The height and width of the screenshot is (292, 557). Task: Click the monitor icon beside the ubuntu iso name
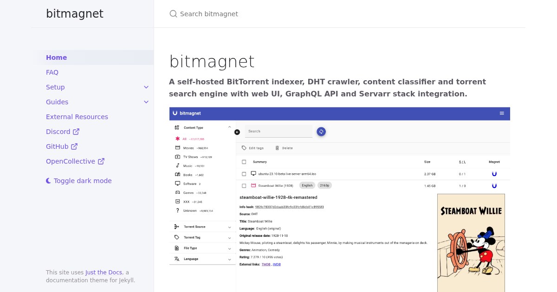[253, 174]
